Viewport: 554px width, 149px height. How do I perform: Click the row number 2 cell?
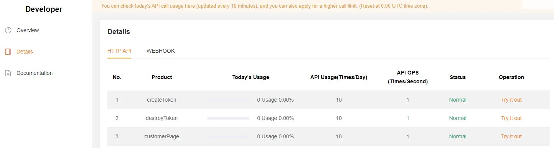tap(117, 118)
